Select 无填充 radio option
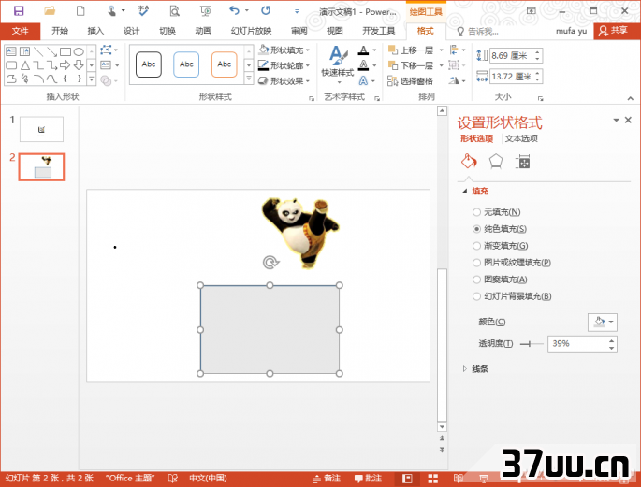This screenshot has width=641, height=487. click(x=476, y=212)
